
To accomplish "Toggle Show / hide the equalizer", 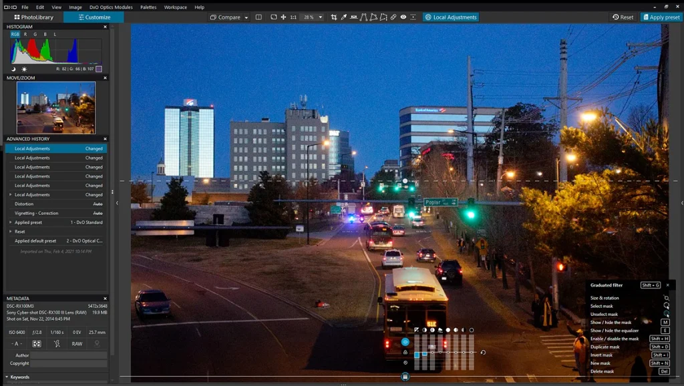I will click(611, 331).
